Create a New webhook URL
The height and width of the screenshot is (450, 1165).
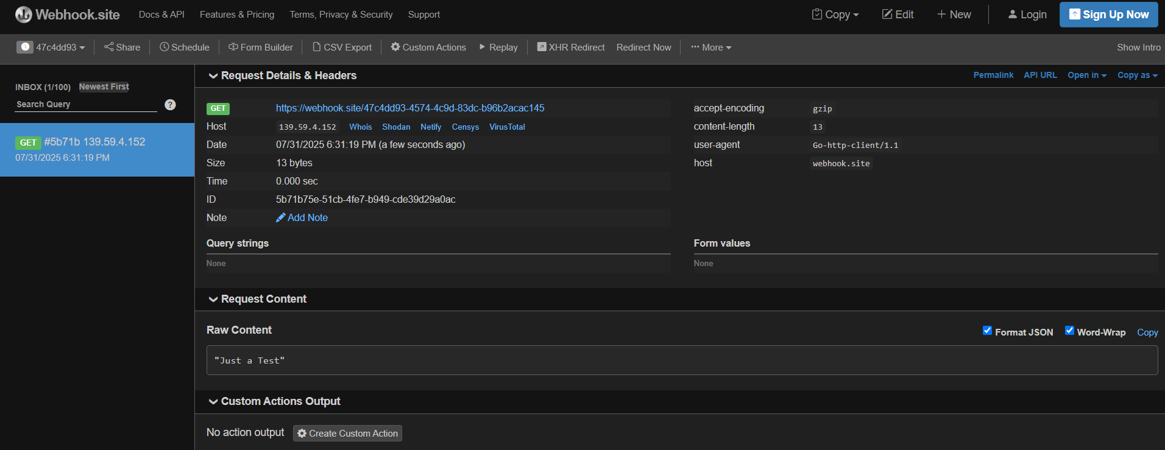pos(954,15)
